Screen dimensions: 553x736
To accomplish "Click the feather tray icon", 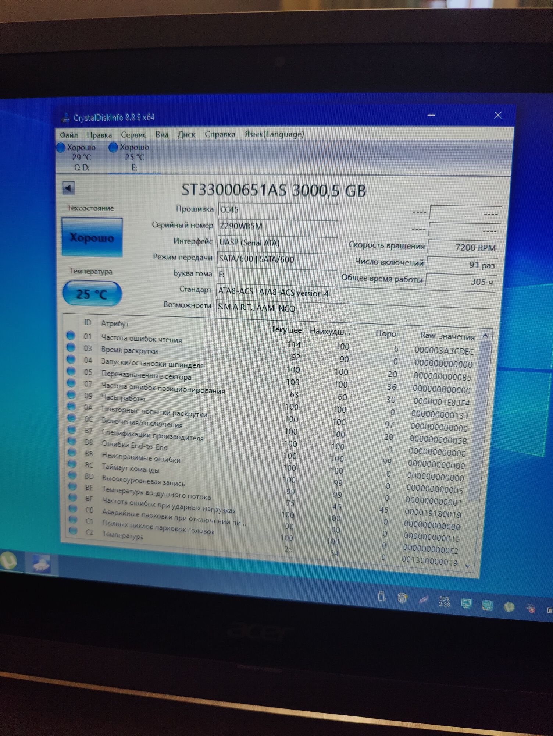I will tap(423, 599).
